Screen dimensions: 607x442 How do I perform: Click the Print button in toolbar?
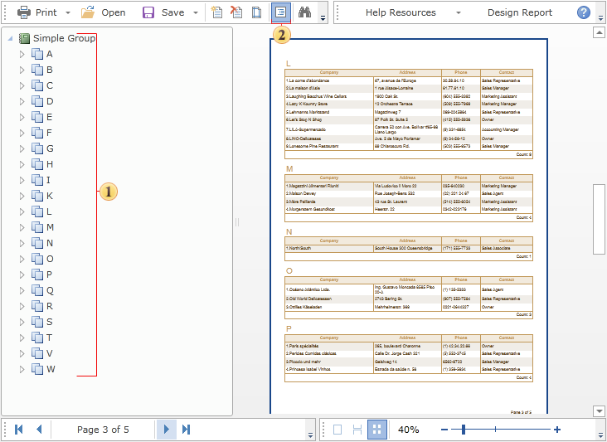pos(38,12)
